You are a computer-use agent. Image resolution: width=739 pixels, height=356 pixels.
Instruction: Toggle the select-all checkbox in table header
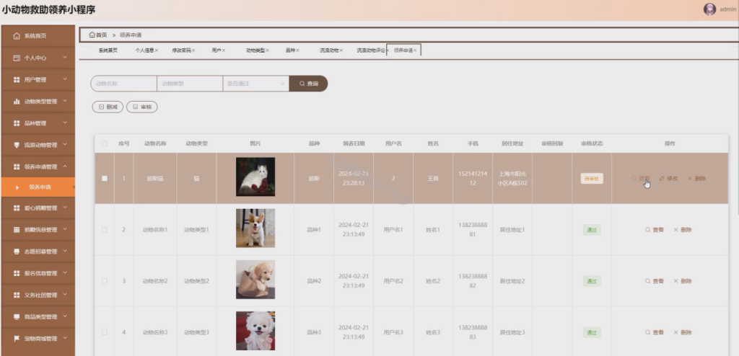pos(105,143)
